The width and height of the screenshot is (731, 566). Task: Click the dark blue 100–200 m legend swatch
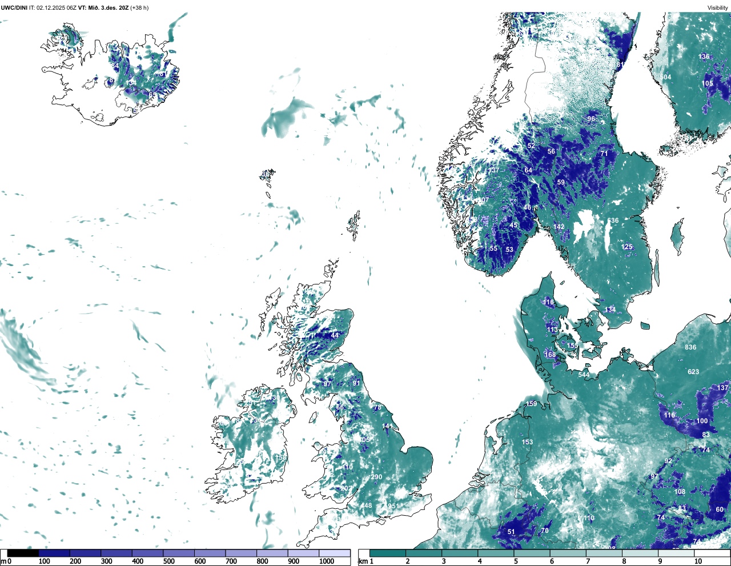[x=54, y=553]
